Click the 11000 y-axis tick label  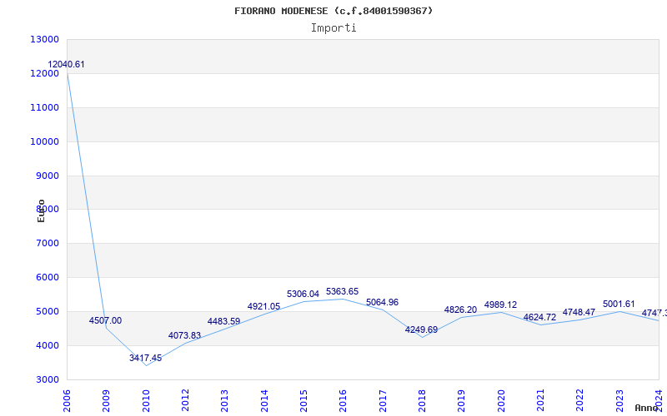tap(44, 107)
